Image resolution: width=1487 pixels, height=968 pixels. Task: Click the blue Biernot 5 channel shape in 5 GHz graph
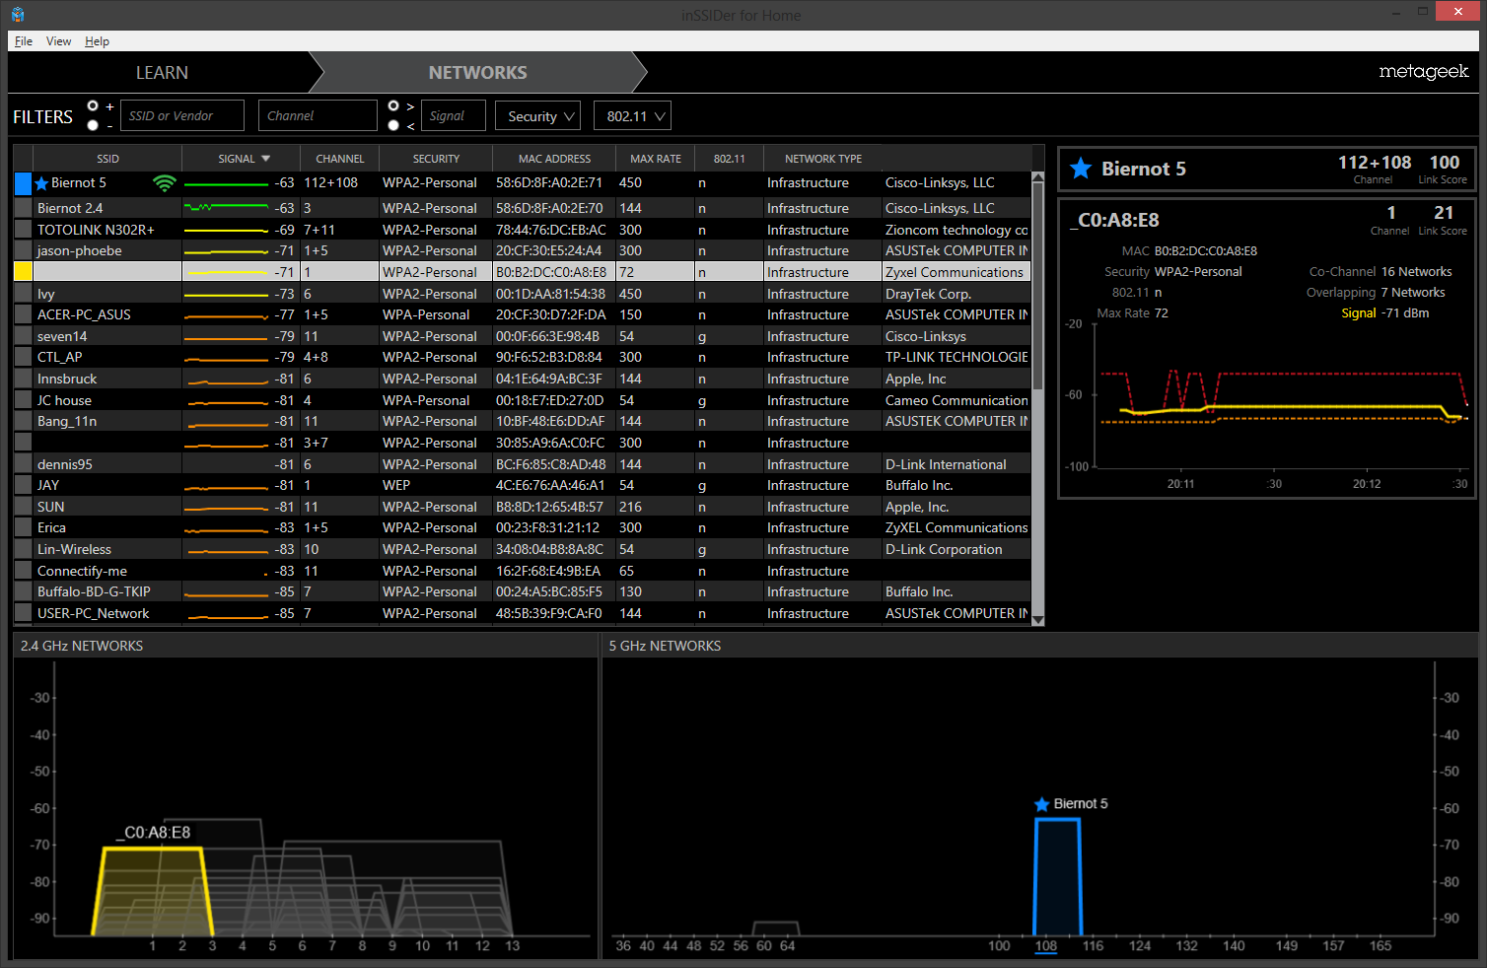coord(1057,877)
